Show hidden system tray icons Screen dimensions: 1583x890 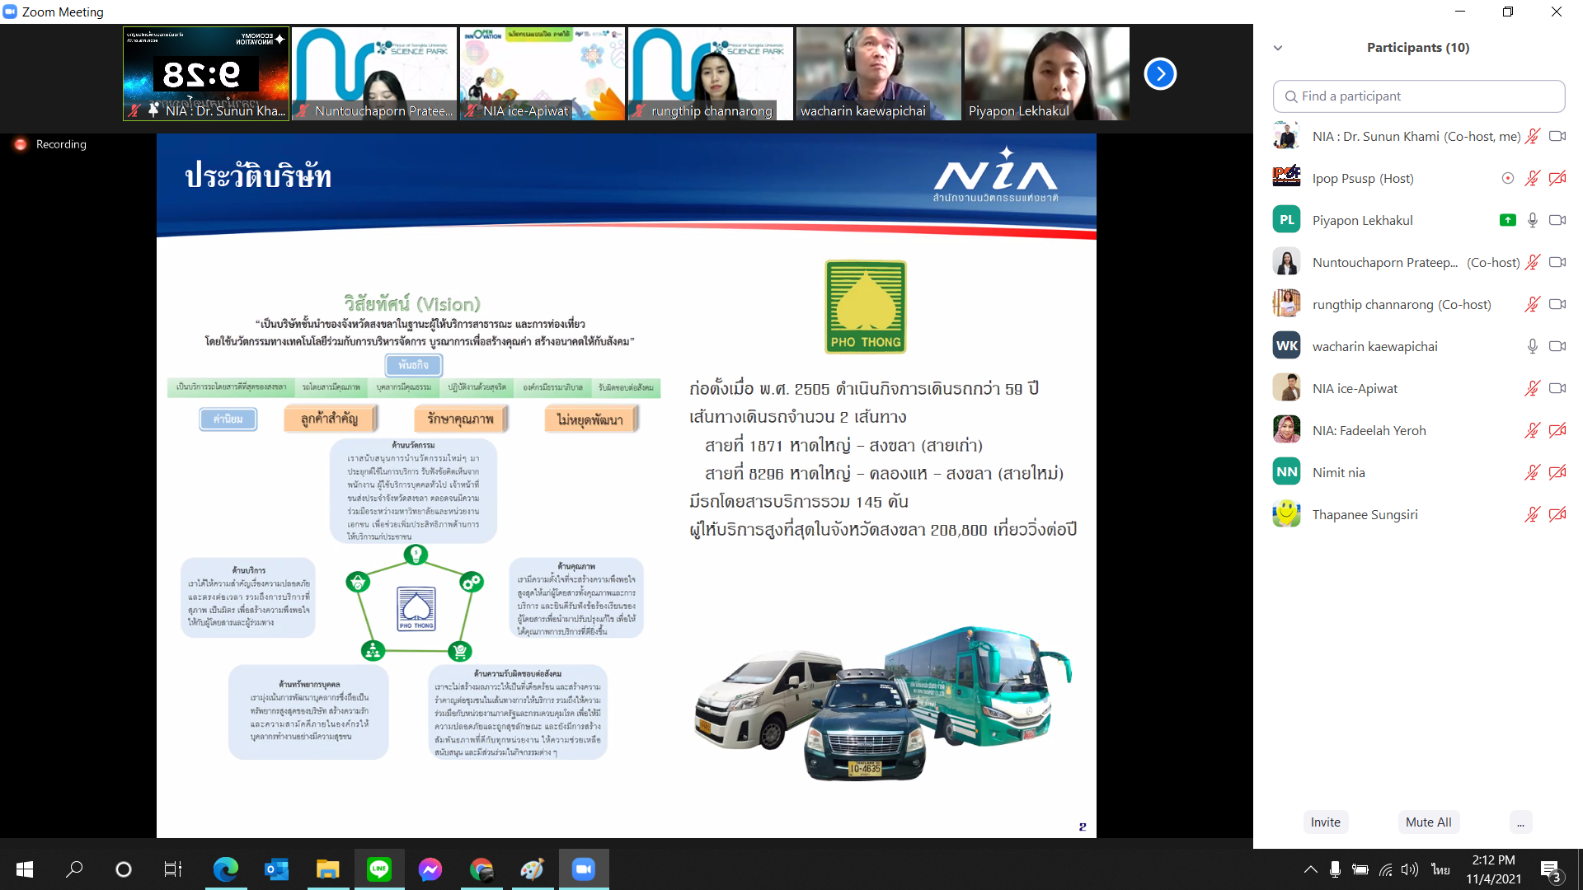[x=1310, y=869]
